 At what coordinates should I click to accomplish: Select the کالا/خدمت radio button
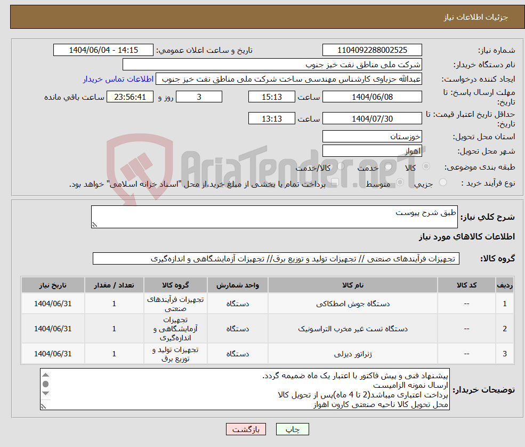point(341,166)
